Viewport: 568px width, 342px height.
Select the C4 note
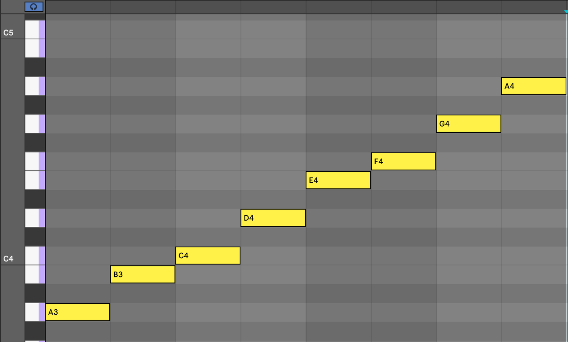(x=208, y=255)
